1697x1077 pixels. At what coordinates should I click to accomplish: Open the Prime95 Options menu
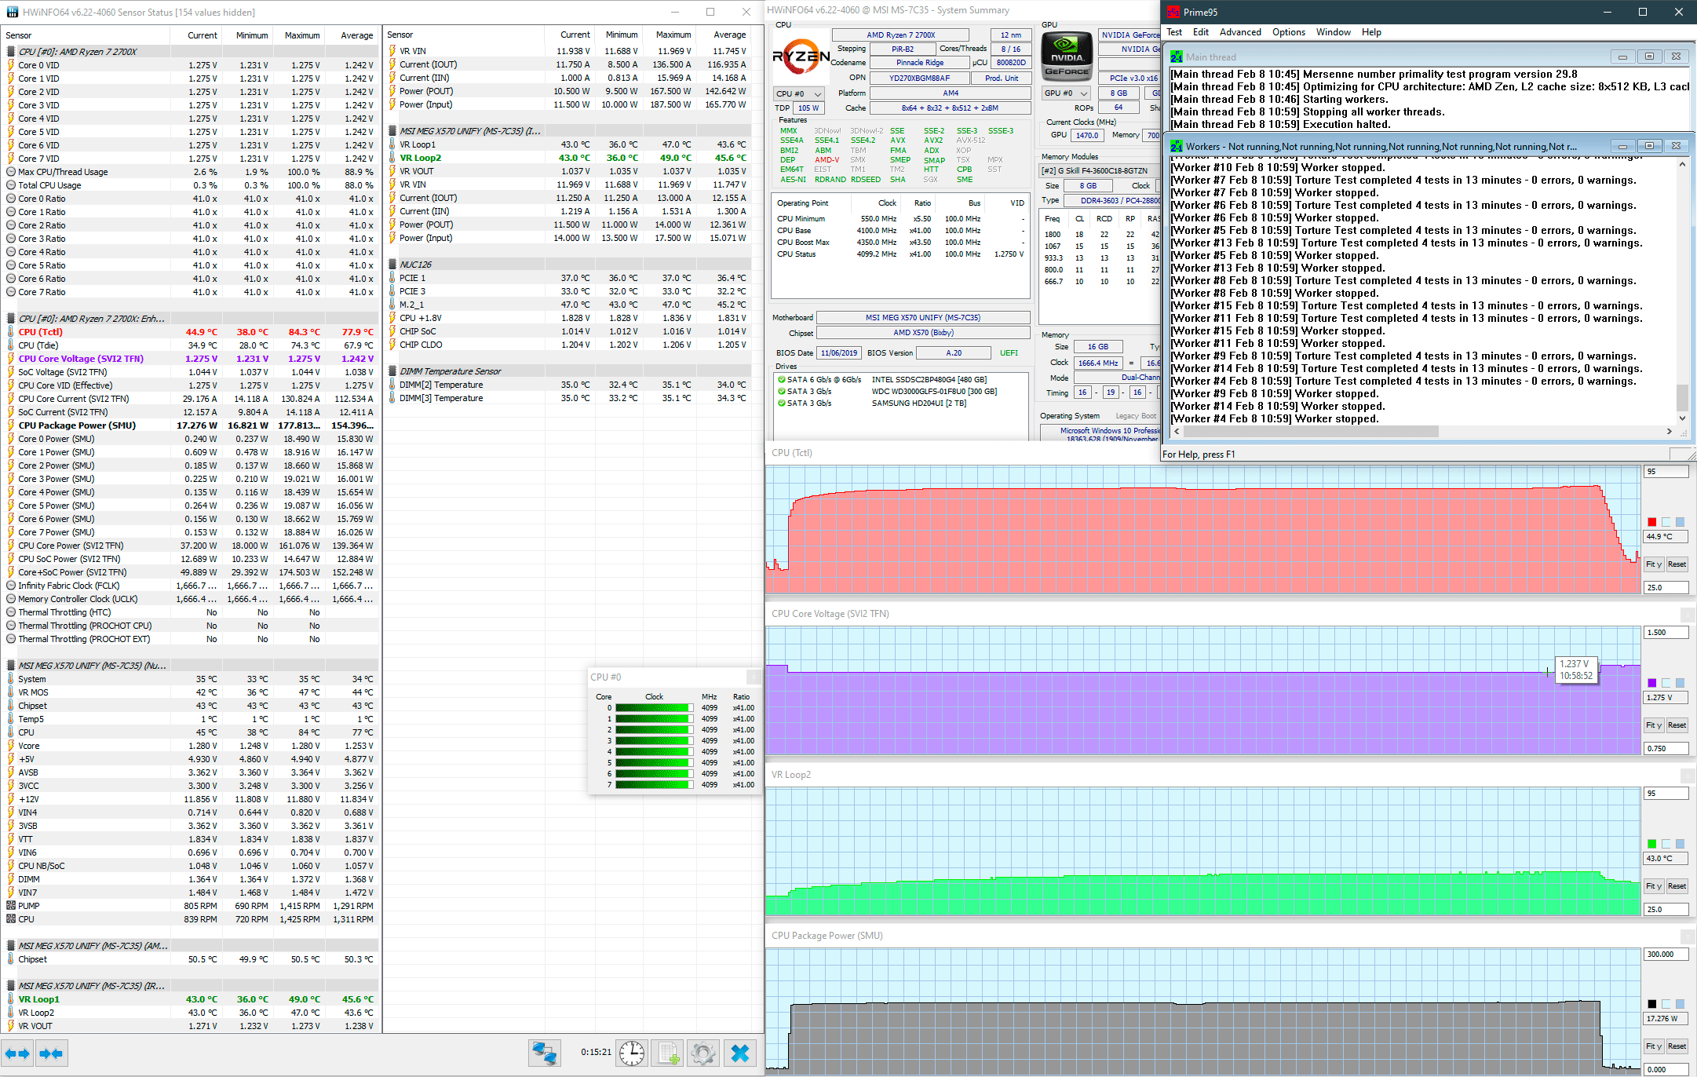coord(1288,32)
